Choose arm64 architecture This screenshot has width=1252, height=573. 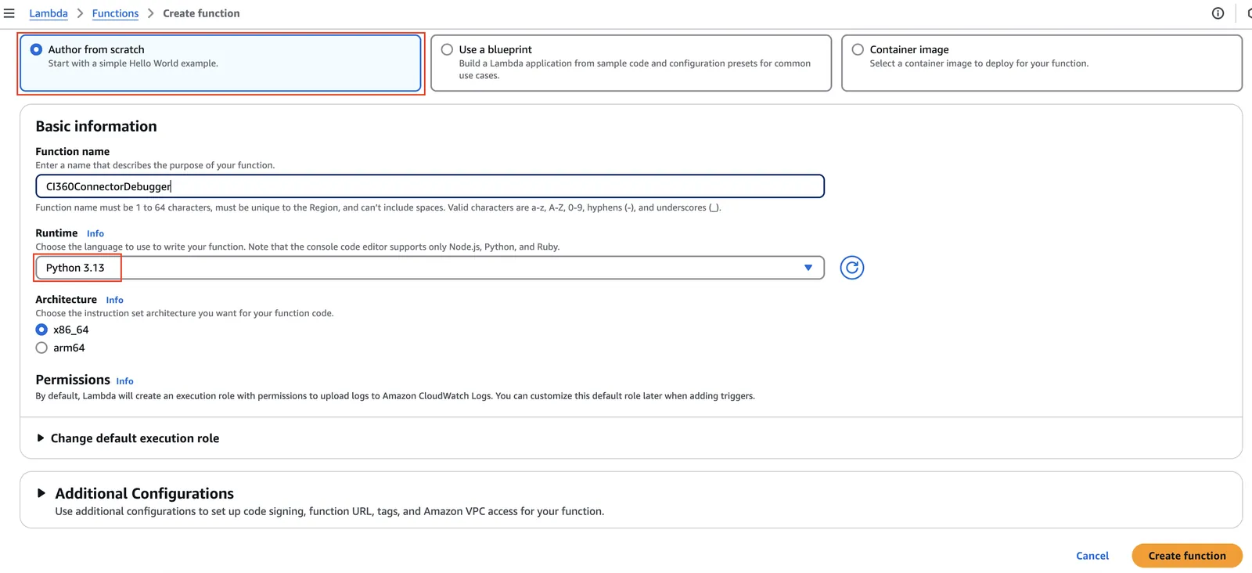click(x=41, y=348)
